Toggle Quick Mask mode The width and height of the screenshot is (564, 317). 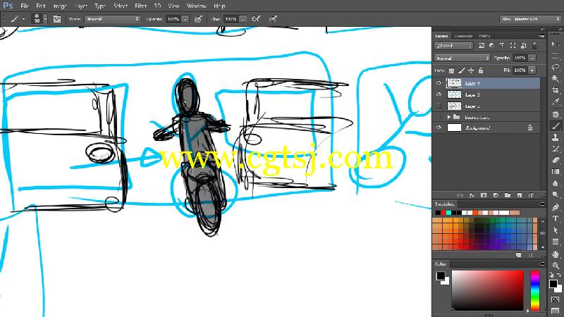point(556,299)
